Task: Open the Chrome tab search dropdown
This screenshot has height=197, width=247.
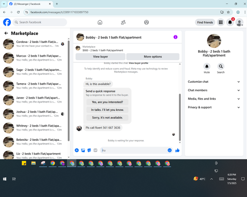Action: (4, 4)
